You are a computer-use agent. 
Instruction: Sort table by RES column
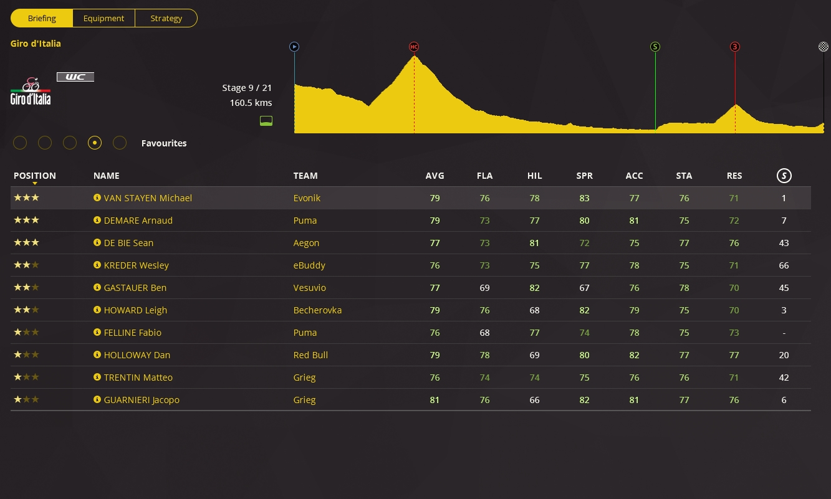tap(734, 176)
